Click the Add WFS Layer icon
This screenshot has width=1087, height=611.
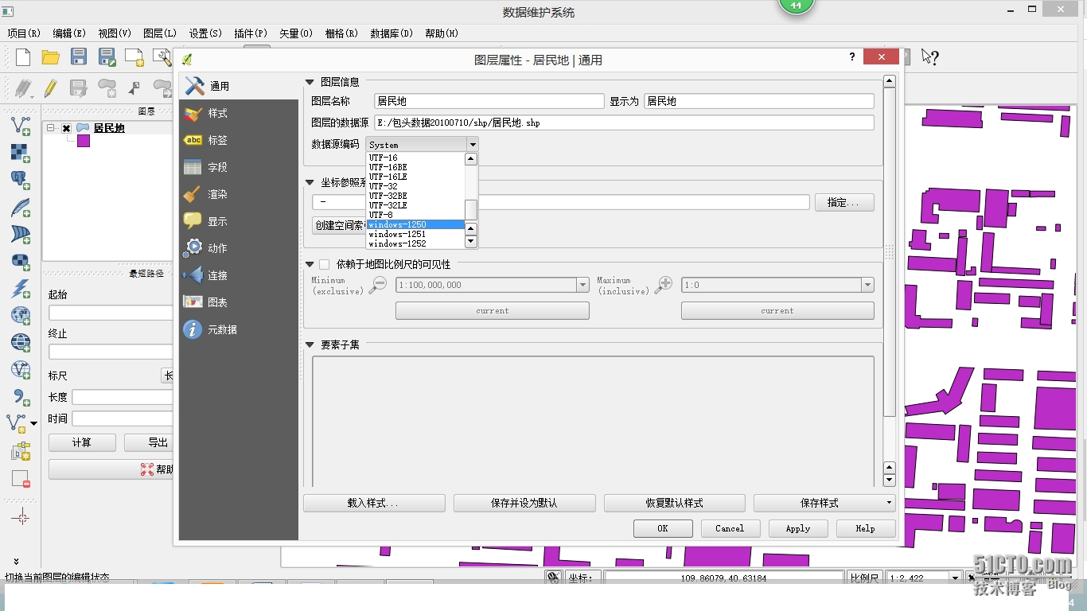click(21, 369)
